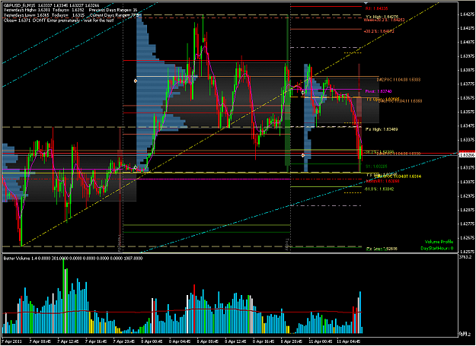476x346 pixels.
Task: Click the 'Yesterdays Low' info line
Action: tap(72, 15)
